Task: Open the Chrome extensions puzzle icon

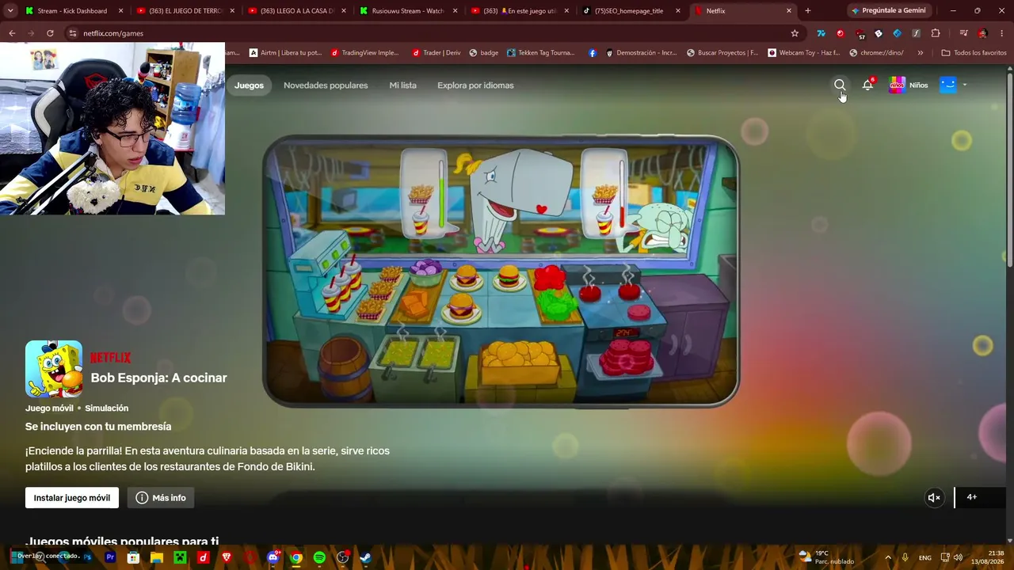Action: click(x=936, y=33)
